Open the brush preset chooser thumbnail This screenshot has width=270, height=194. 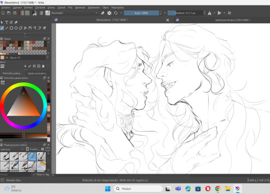click(x=47, y=13)
